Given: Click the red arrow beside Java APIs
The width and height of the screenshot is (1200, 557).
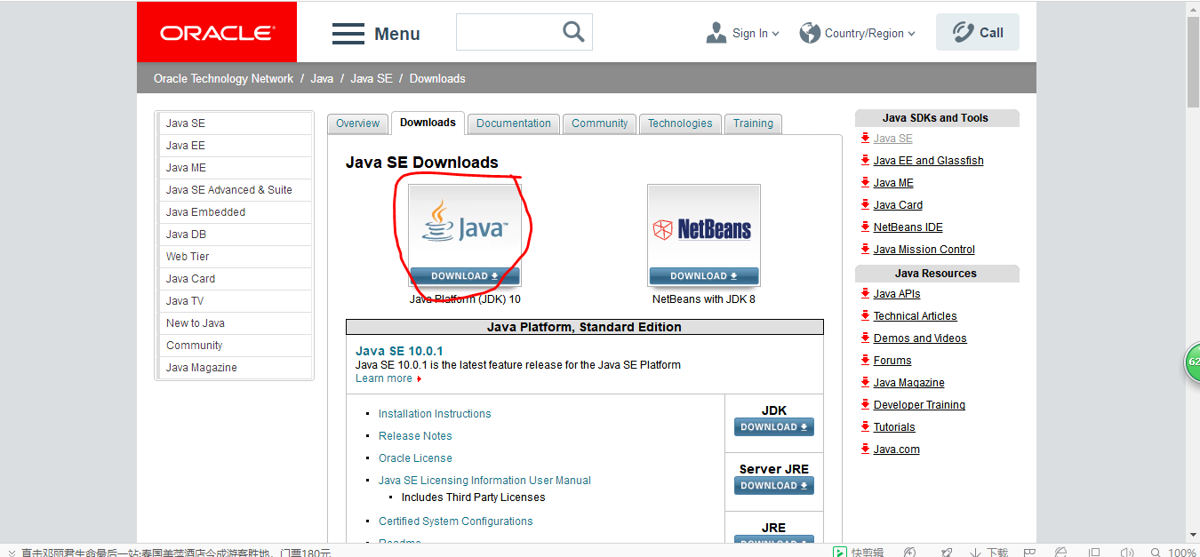Looking at the screenshot, I should click(x=865, y=293).
